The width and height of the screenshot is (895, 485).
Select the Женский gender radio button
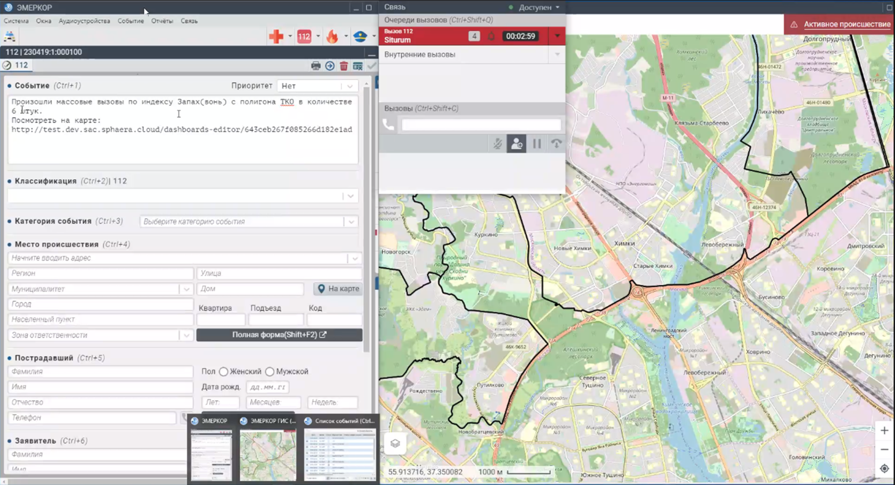[224, 372]
